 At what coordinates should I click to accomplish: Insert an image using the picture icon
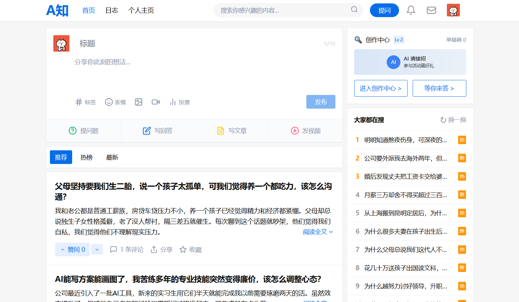coord(138,102)
